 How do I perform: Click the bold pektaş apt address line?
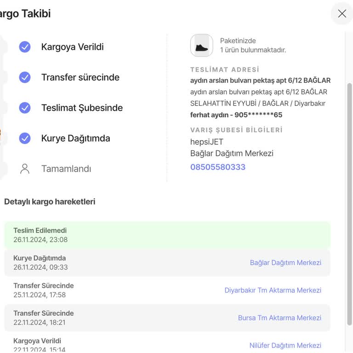tap(260, 80)
